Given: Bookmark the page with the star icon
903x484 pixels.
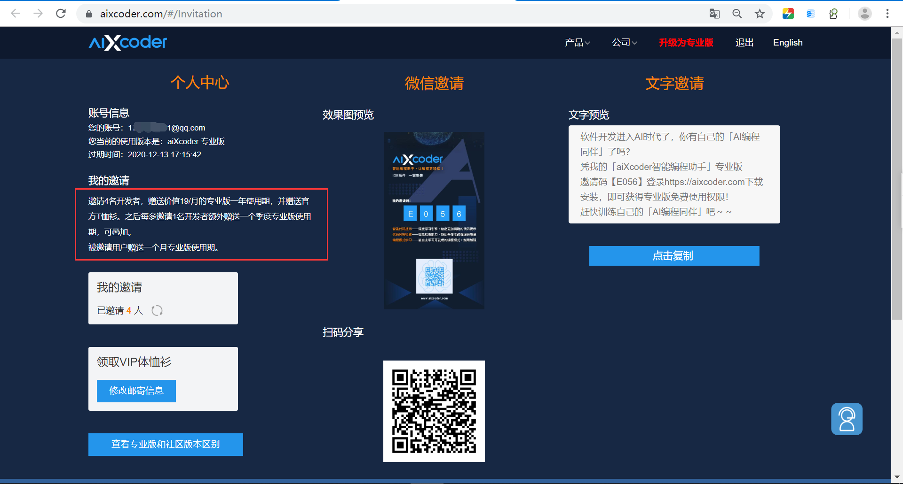Looking at the screenshot, I should pos(760,14).
